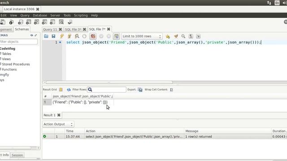
Task: Refresh the schemas list icon
Action: [32, 35]
